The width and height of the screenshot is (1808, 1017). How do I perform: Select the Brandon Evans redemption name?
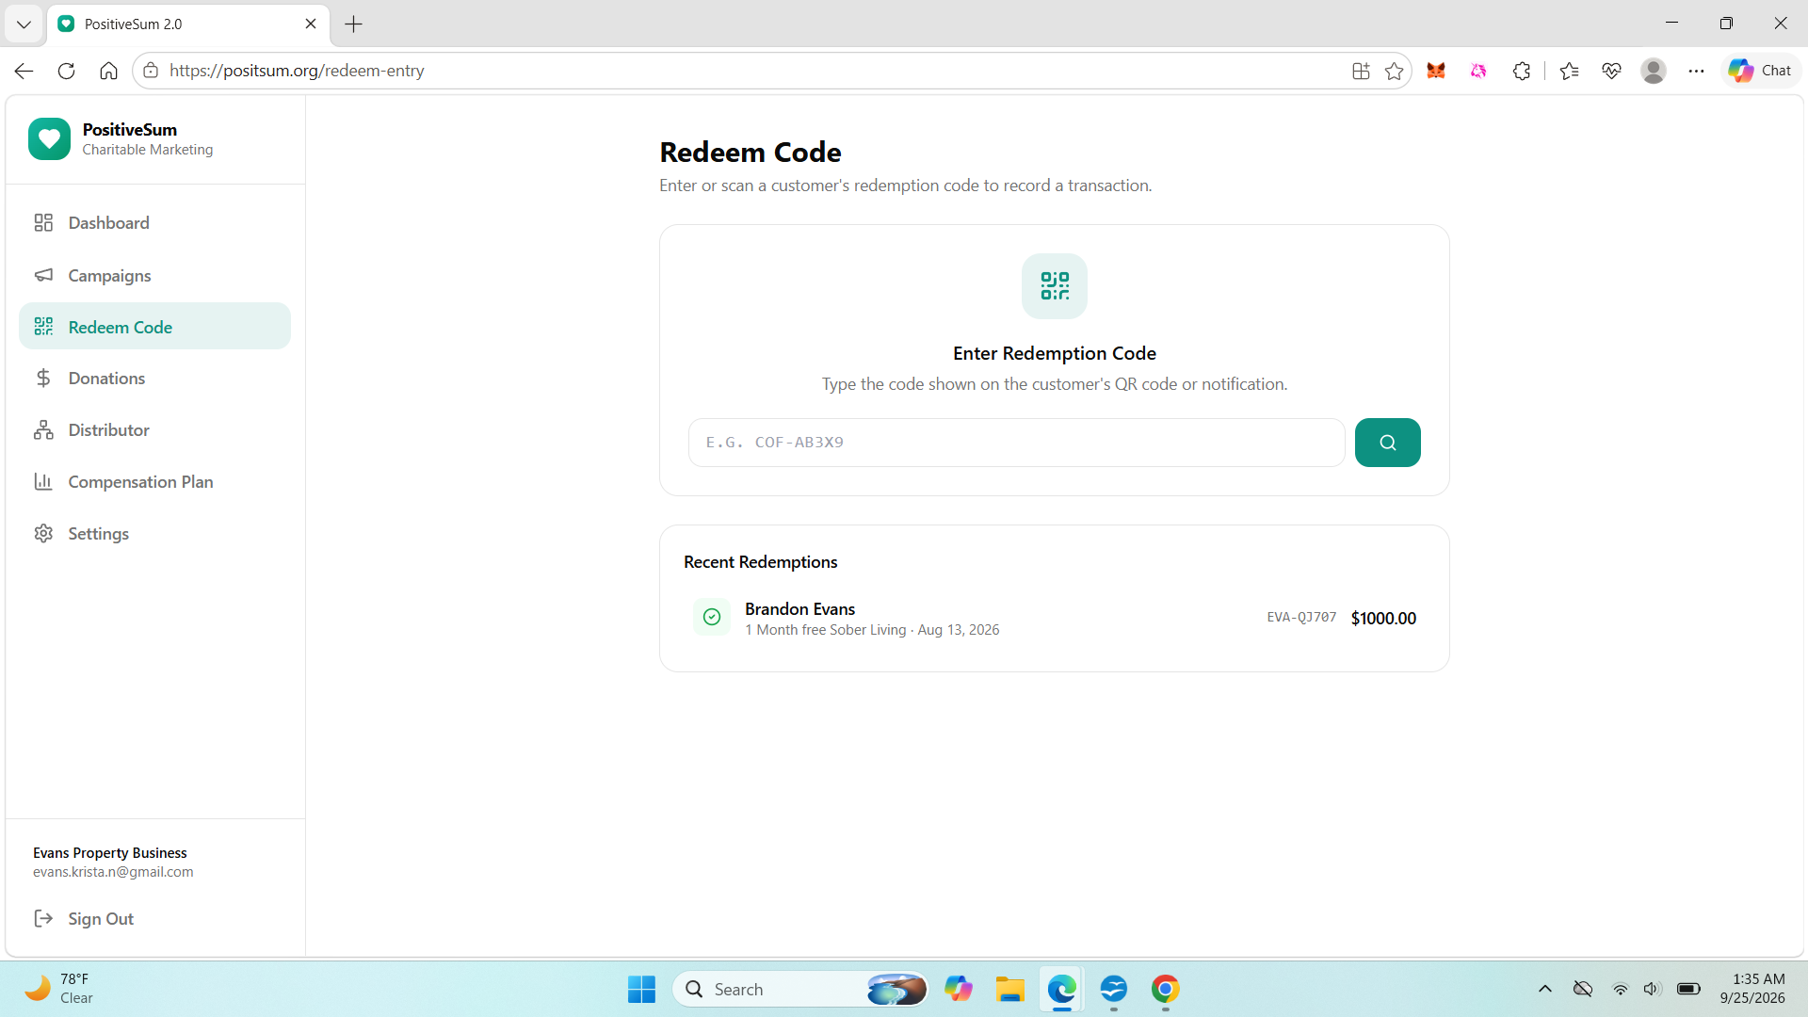799,609
